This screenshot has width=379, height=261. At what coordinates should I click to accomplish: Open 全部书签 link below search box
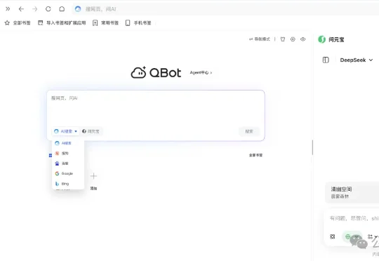pos(255,155)
